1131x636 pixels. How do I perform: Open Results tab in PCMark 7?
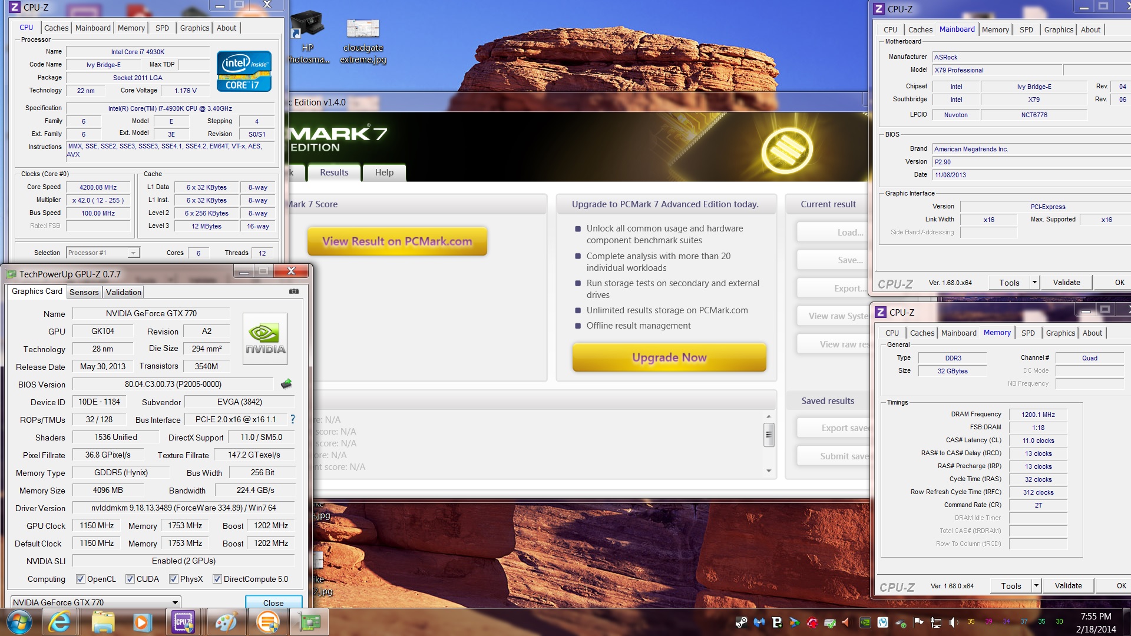tap(334, 173)
